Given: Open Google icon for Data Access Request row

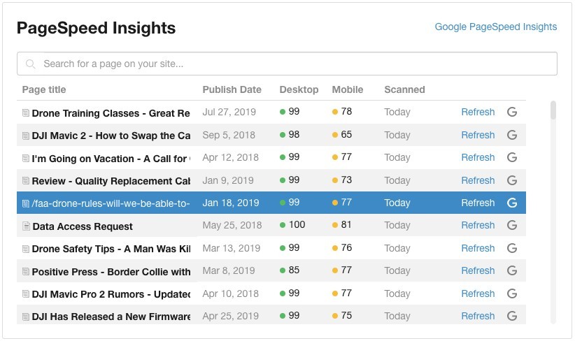Looking at the screenshot, I should [512, 225].
